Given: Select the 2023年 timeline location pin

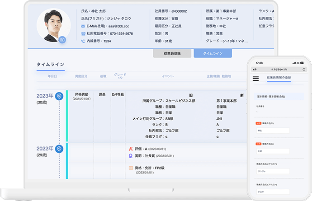Looking at the screenshot, I should click(x=59, y=96).
